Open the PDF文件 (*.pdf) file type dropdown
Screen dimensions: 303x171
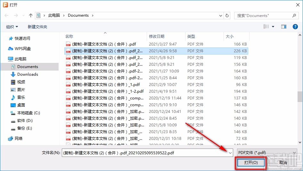(267, 153)
